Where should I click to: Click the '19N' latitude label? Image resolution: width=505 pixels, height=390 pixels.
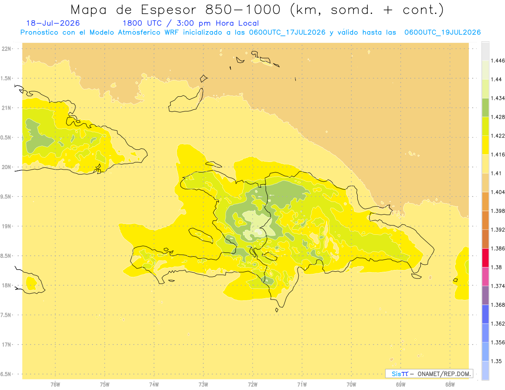(6, 226)
